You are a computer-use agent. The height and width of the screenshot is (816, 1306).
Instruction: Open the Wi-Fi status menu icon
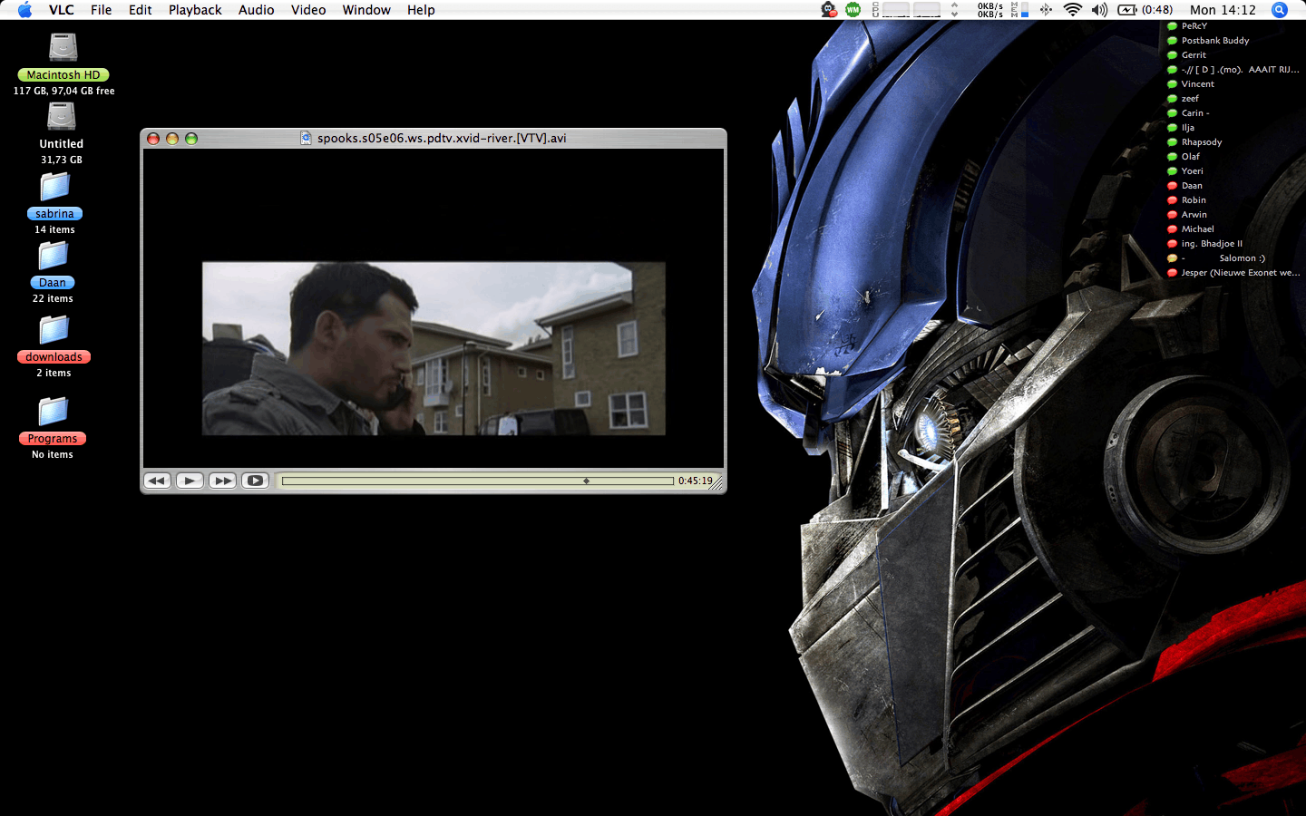pos(1072,10)
